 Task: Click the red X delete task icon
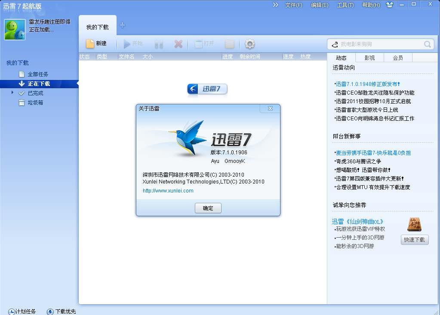[x=178, y=44]
